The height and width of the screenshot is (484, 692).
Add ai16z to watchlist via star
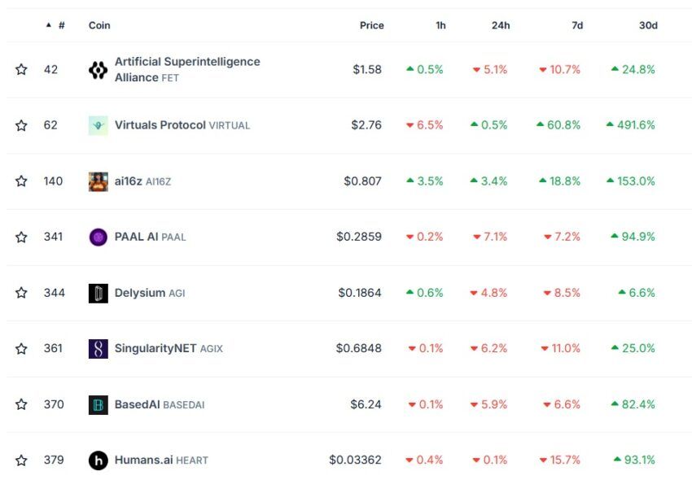21,181
